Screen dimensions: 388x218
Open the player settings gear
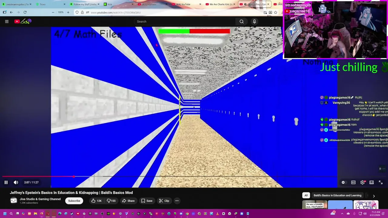click(x=363, y=182)
